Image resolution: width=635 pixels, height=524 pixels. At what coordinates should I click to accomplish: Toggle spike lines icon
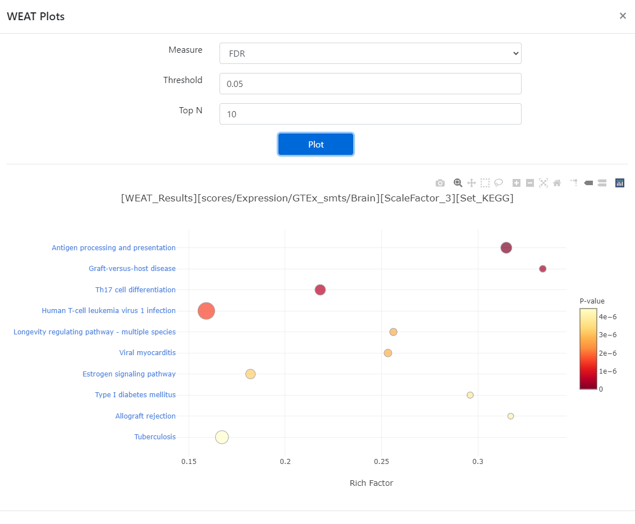click(575, 183)
